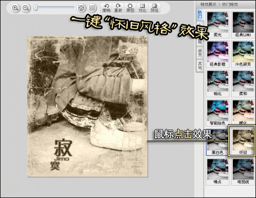Apply the 柔光 effect thumbnail
The height and width of the screenshot is (198, 256).
click(218, 25)
